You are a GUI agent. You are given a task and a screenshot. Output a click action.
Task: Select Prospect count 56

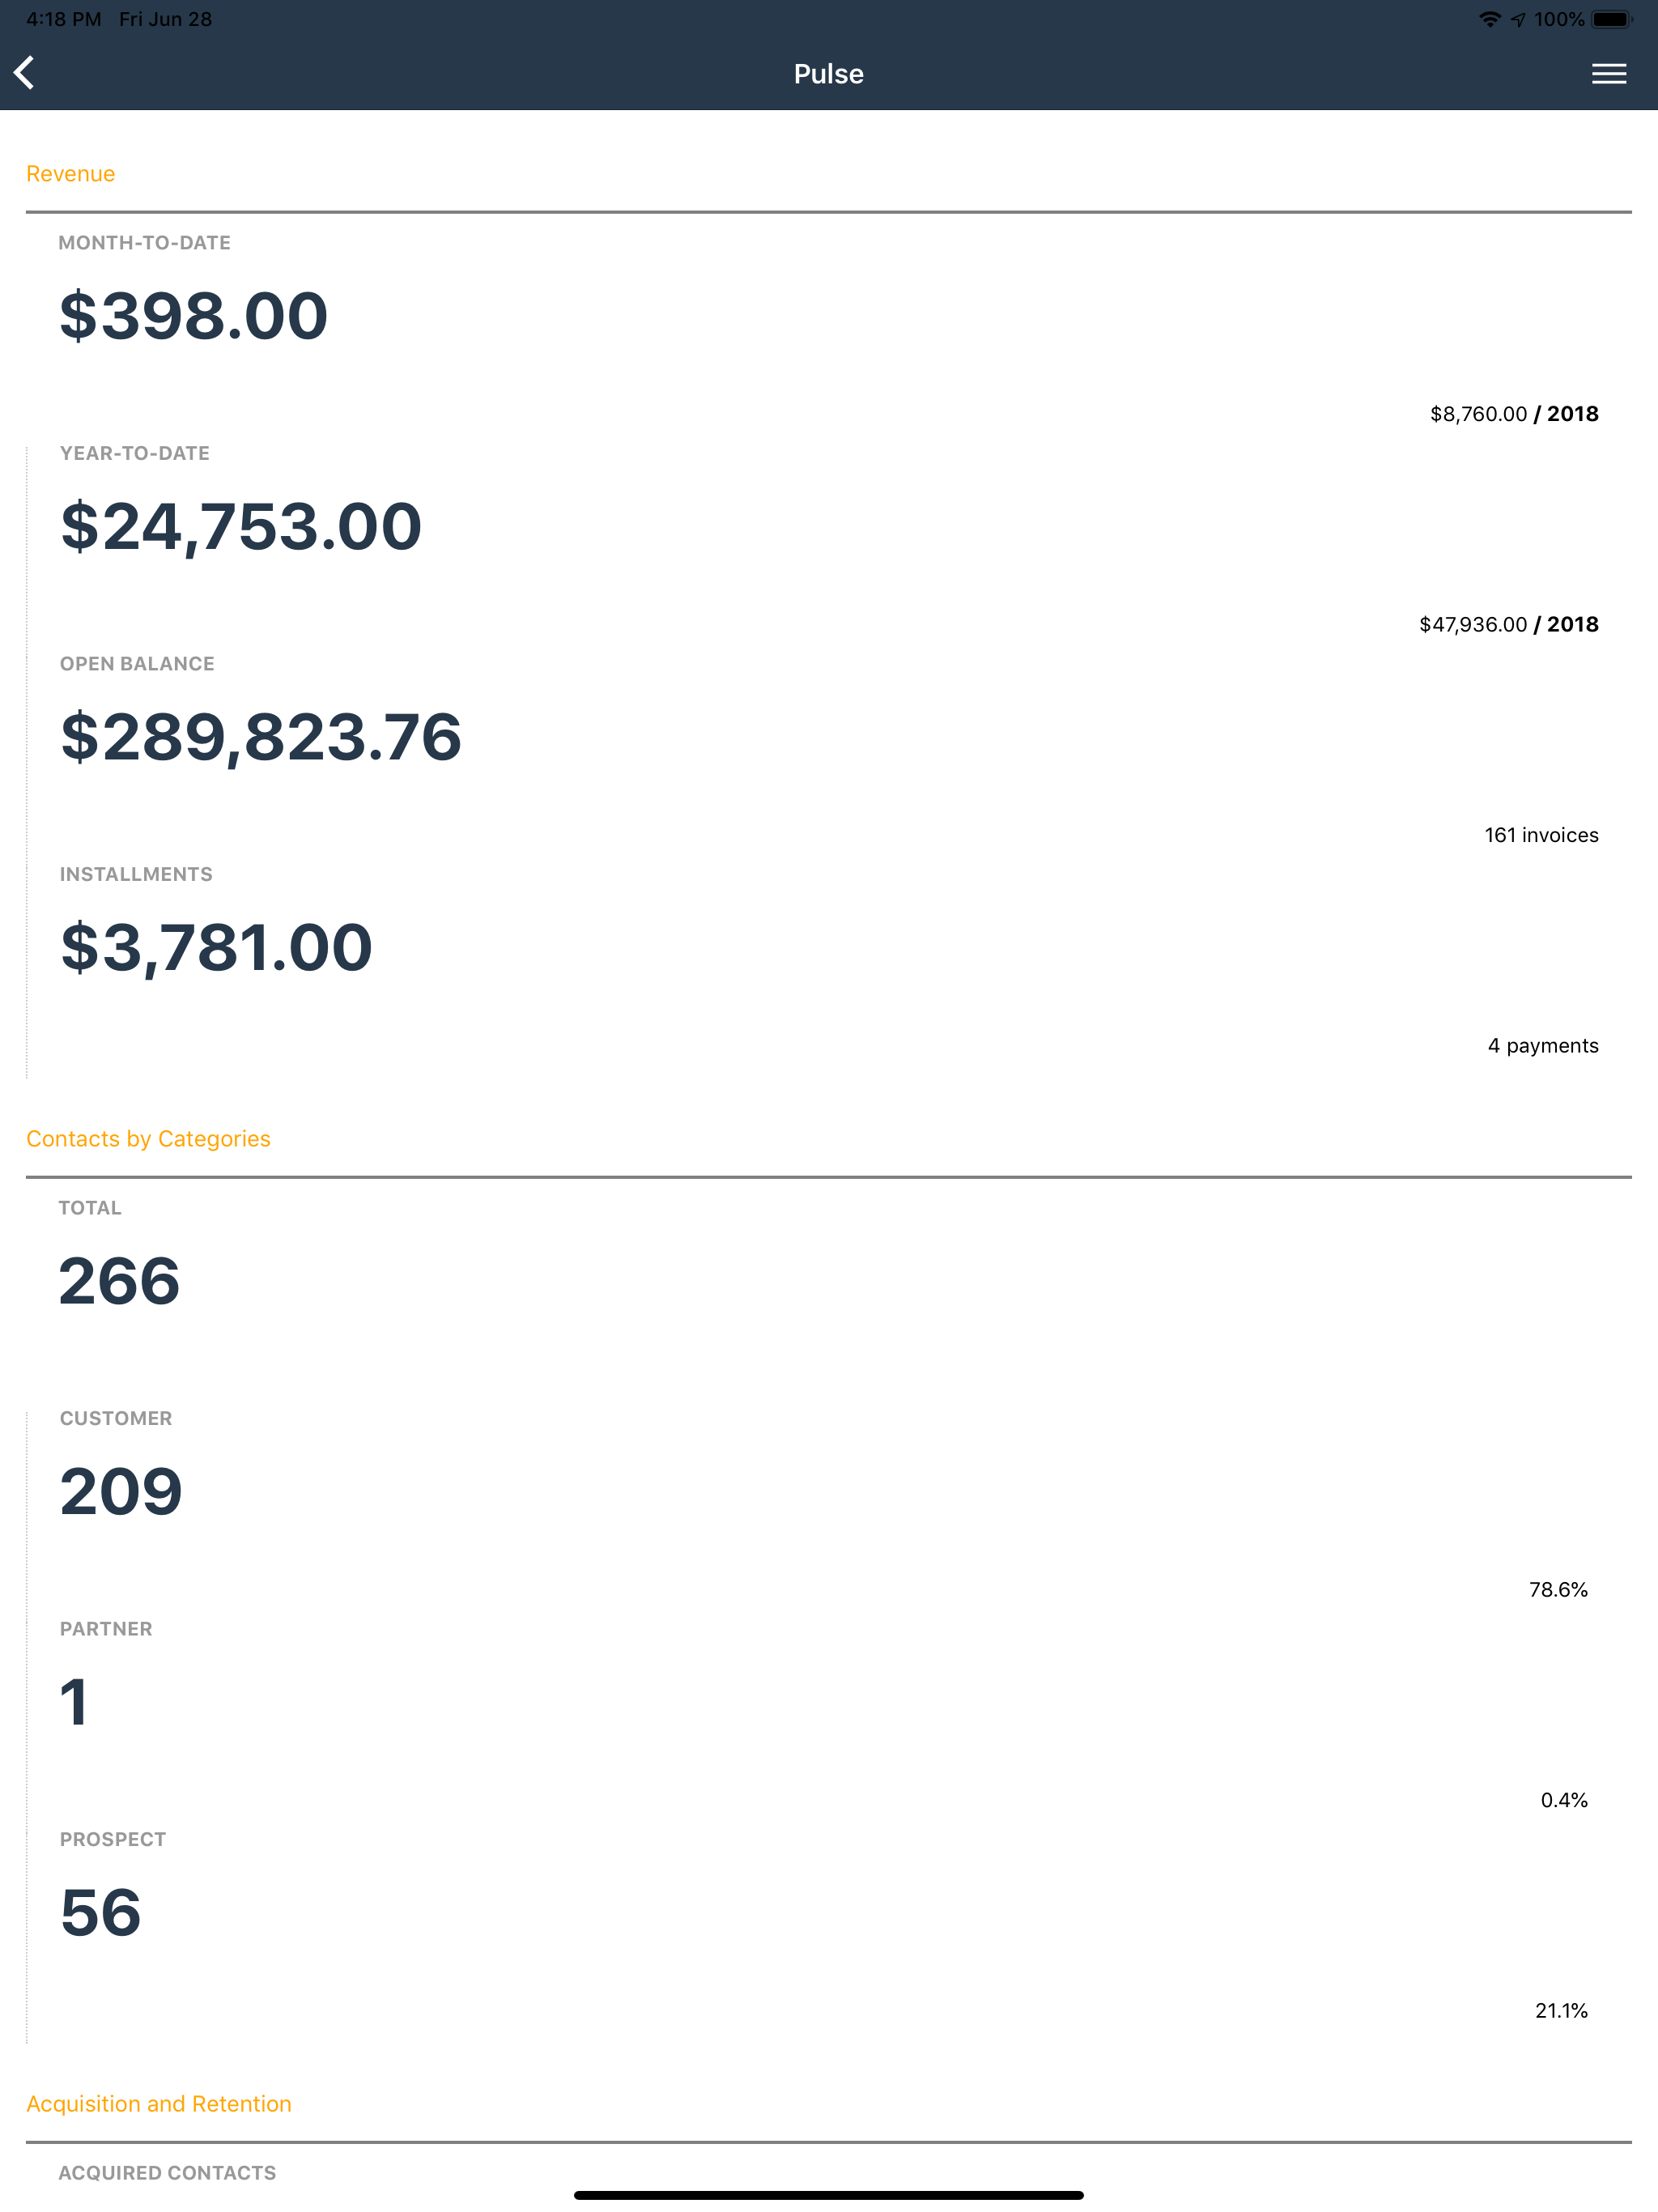(x=101, y=1913)
